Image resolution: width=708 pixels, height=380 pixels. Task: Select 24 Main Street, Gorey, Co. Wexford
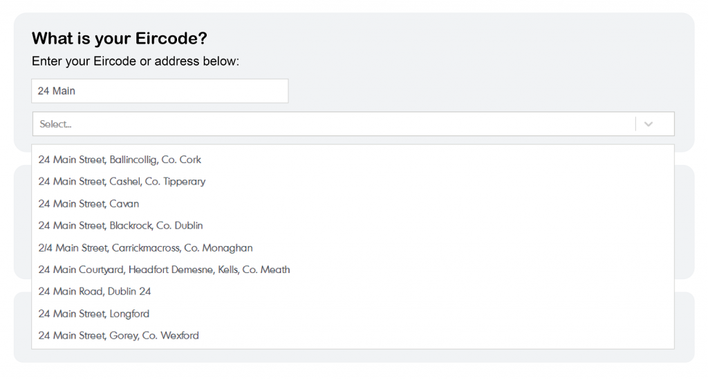click(x=118, y=336)
